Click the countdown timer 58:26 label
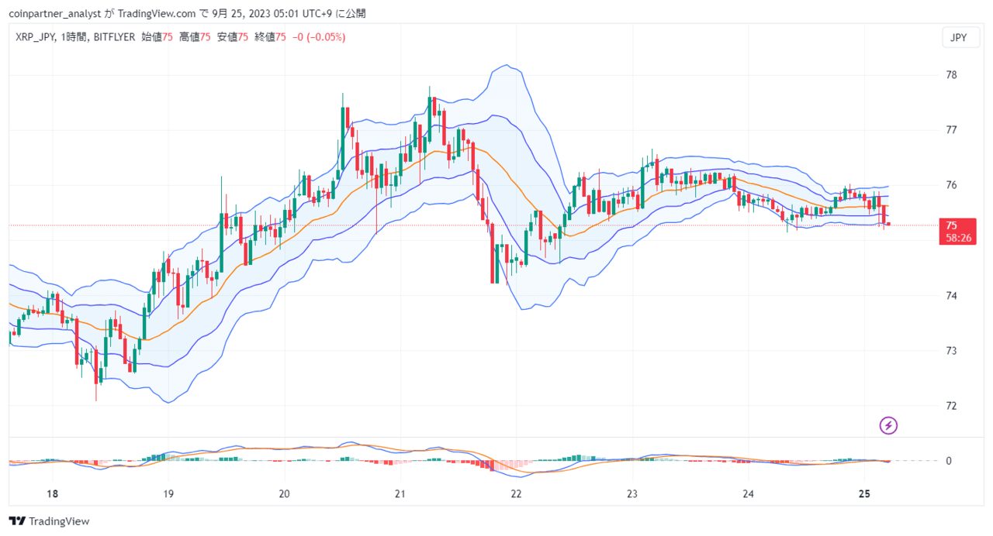The height and width of the screenshot is (536, 993). (x=960, y=239)
